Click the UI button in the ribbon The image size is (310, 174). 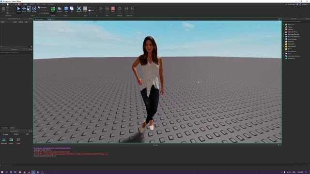coord(72,9)
